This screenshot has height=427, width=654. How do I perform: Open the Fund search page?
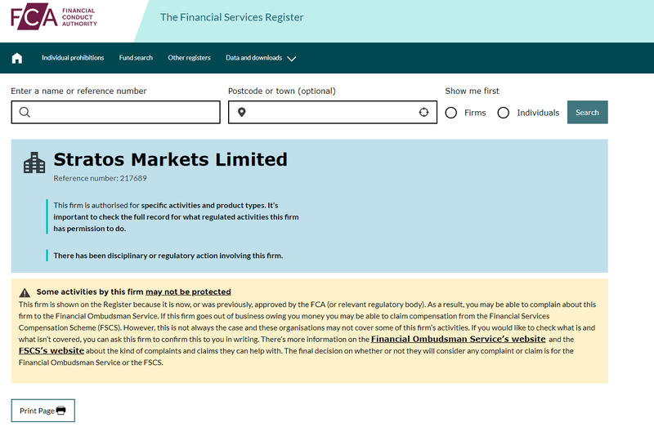[136, 58]
